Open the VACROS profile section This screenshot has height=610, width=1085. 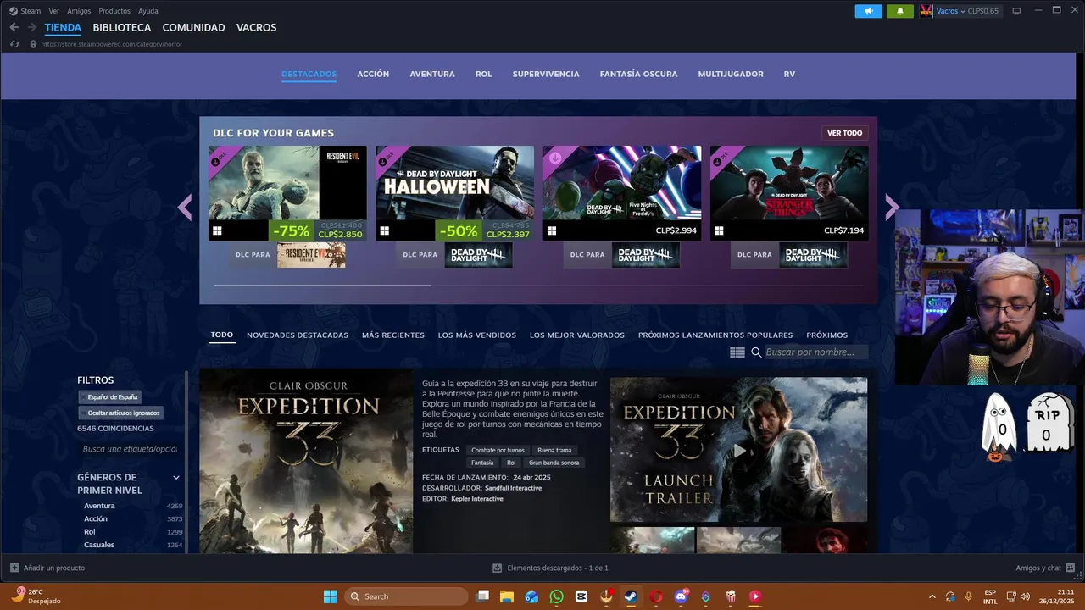tap(257, 27)
